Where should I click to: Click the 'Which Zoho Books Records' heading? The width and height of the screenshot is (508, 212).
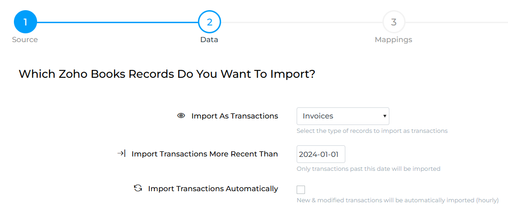click(167, 74)
